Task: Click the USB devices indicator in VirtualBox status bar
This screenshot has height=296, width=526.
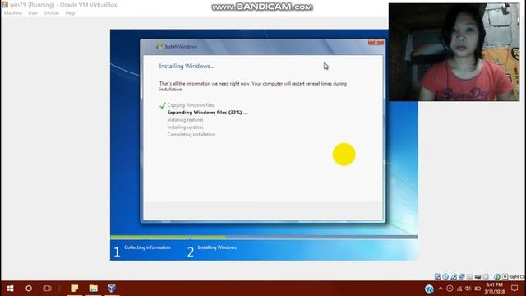Action: click(454, 276)
